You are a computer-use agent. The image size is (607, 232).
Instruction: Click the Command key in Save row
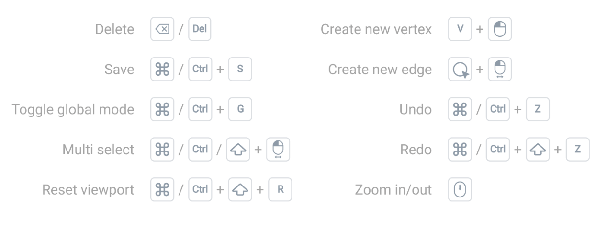[162, 70]
